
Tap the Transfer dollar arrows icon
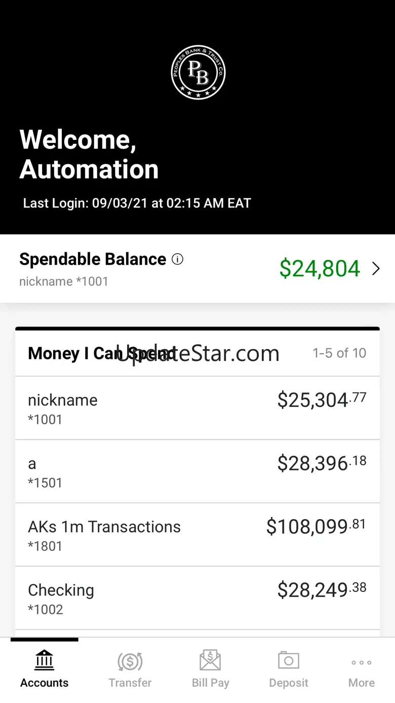pos(130,661)
